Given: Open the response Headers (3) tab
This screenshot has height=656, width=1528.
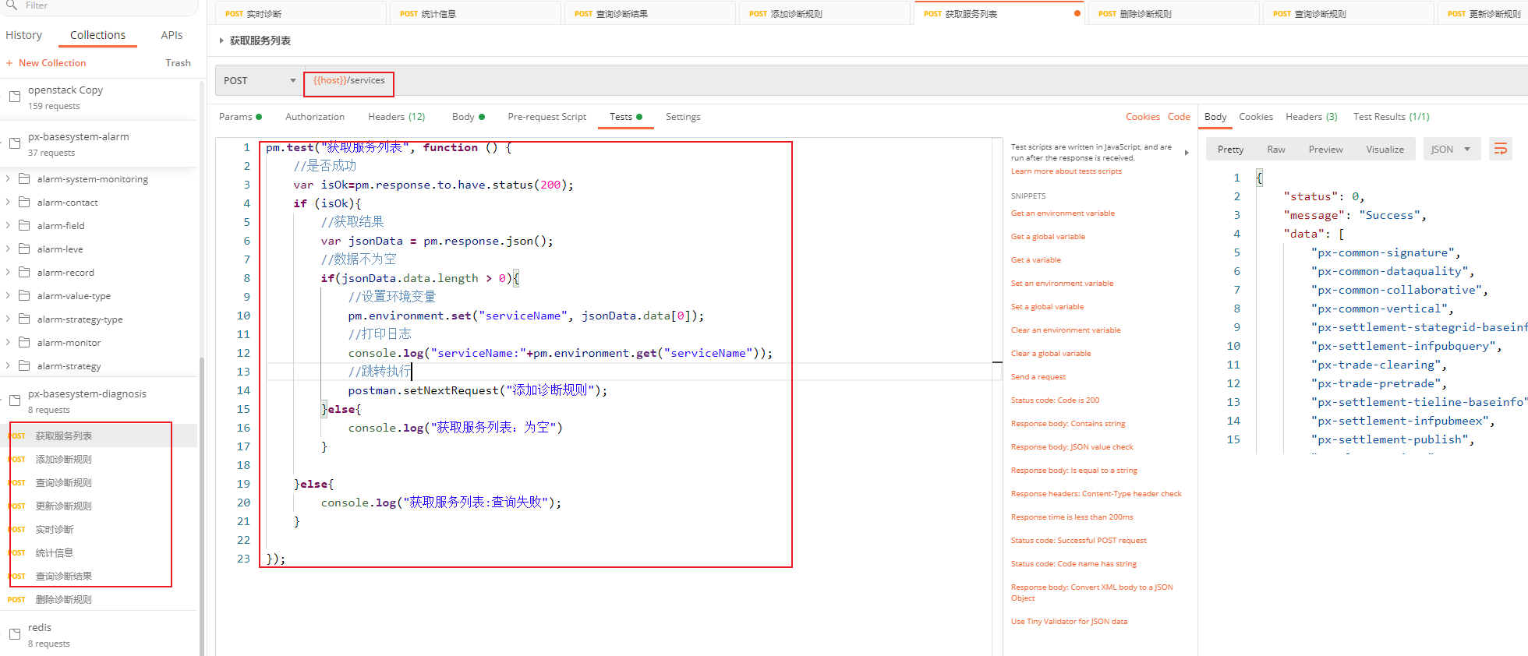Looking at the screenshot, I should [1311, 117].
